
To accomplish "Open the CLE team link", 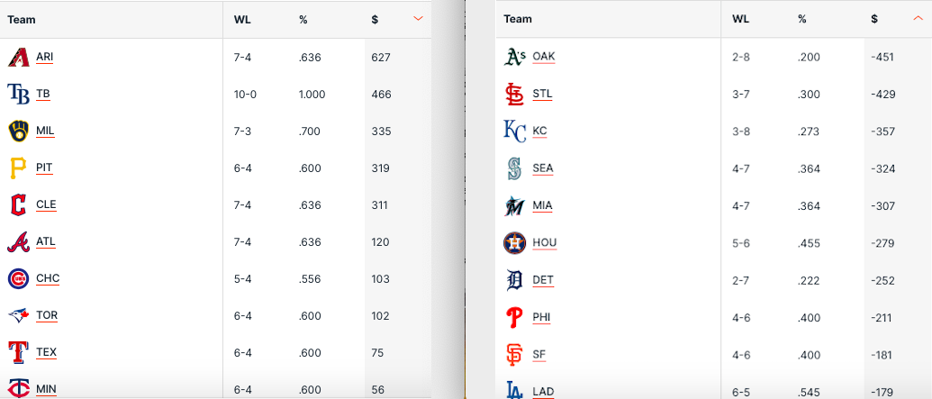I will pyautogui.click(x=46, y=204).
